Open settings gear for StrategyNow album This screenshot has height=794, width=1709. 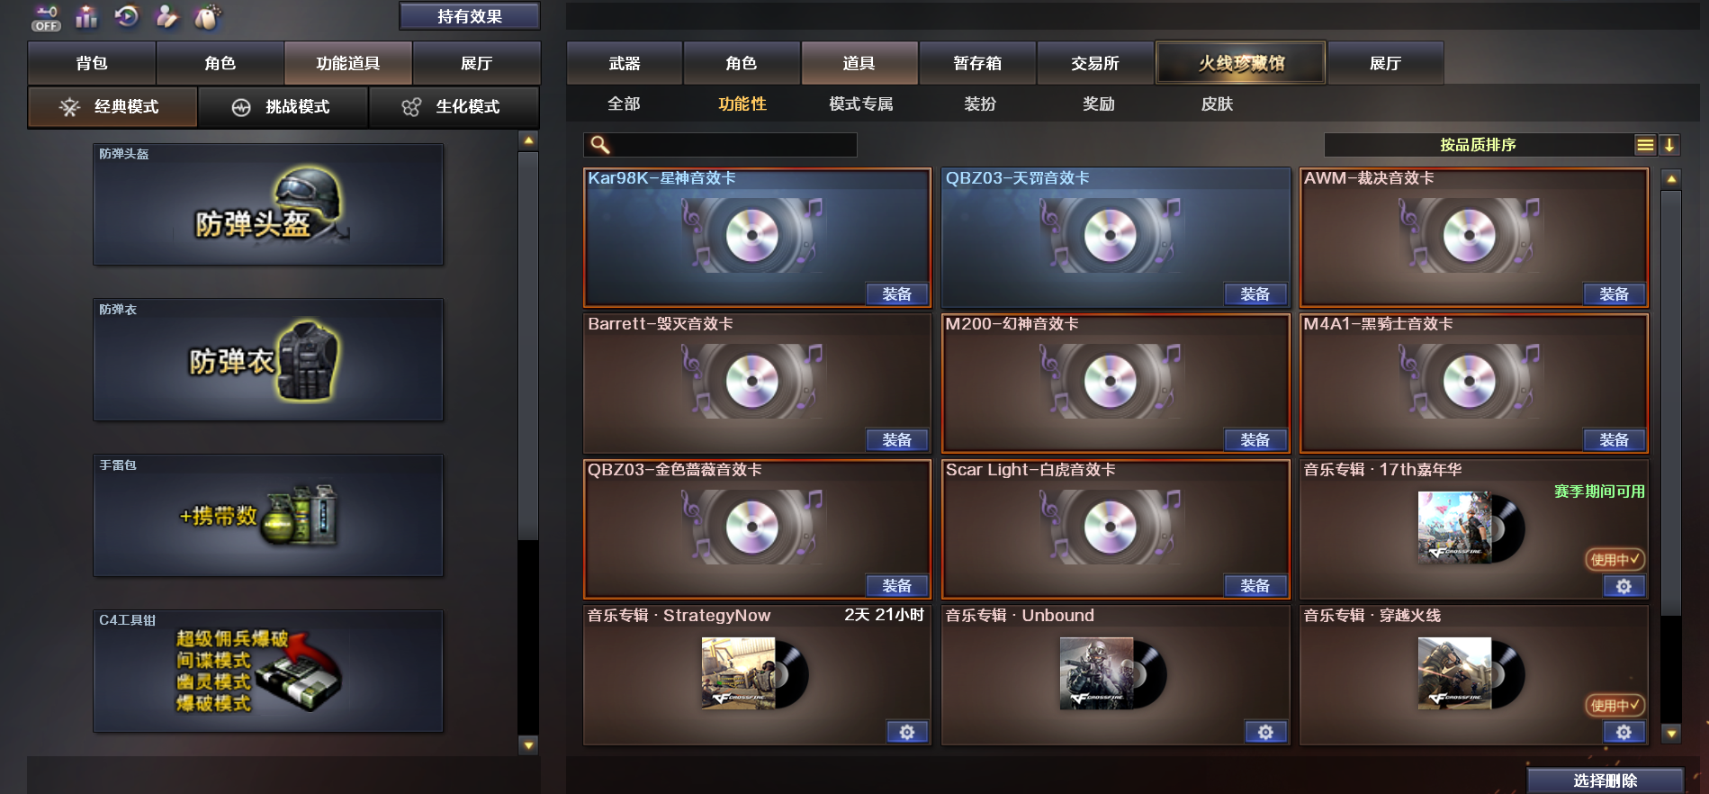[907, 732]
